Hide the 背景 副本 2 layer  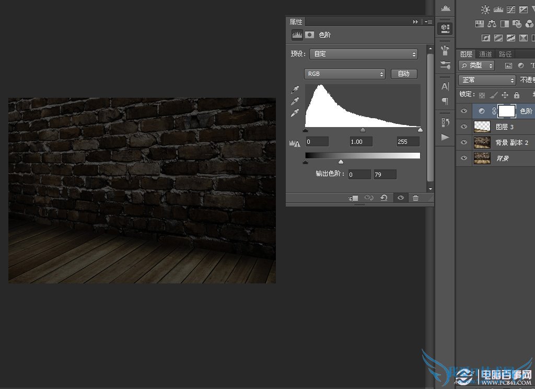[463, 142]
